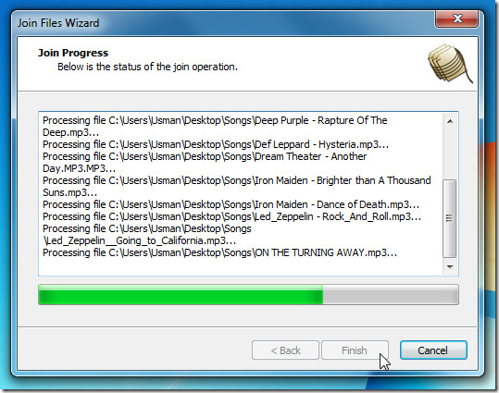Click the Led_Zeppelin Rock_And_Roll log line
499x393 pixels.
(x=231, y=216)
